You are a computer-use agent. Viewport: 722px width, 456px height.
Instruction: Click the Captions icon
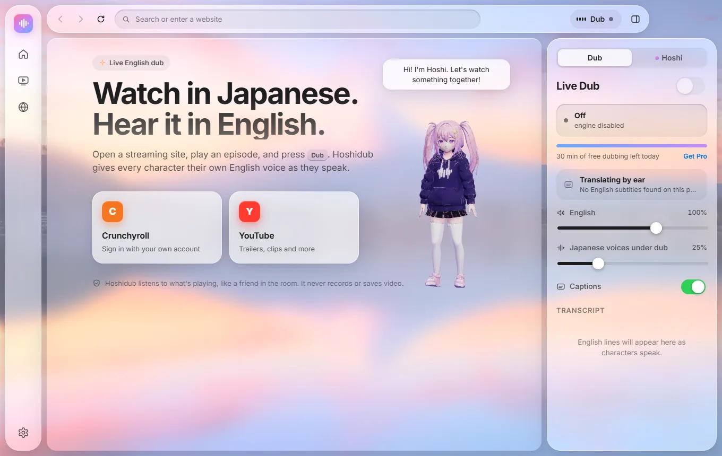pyautogui.click(x=561, y=286)
